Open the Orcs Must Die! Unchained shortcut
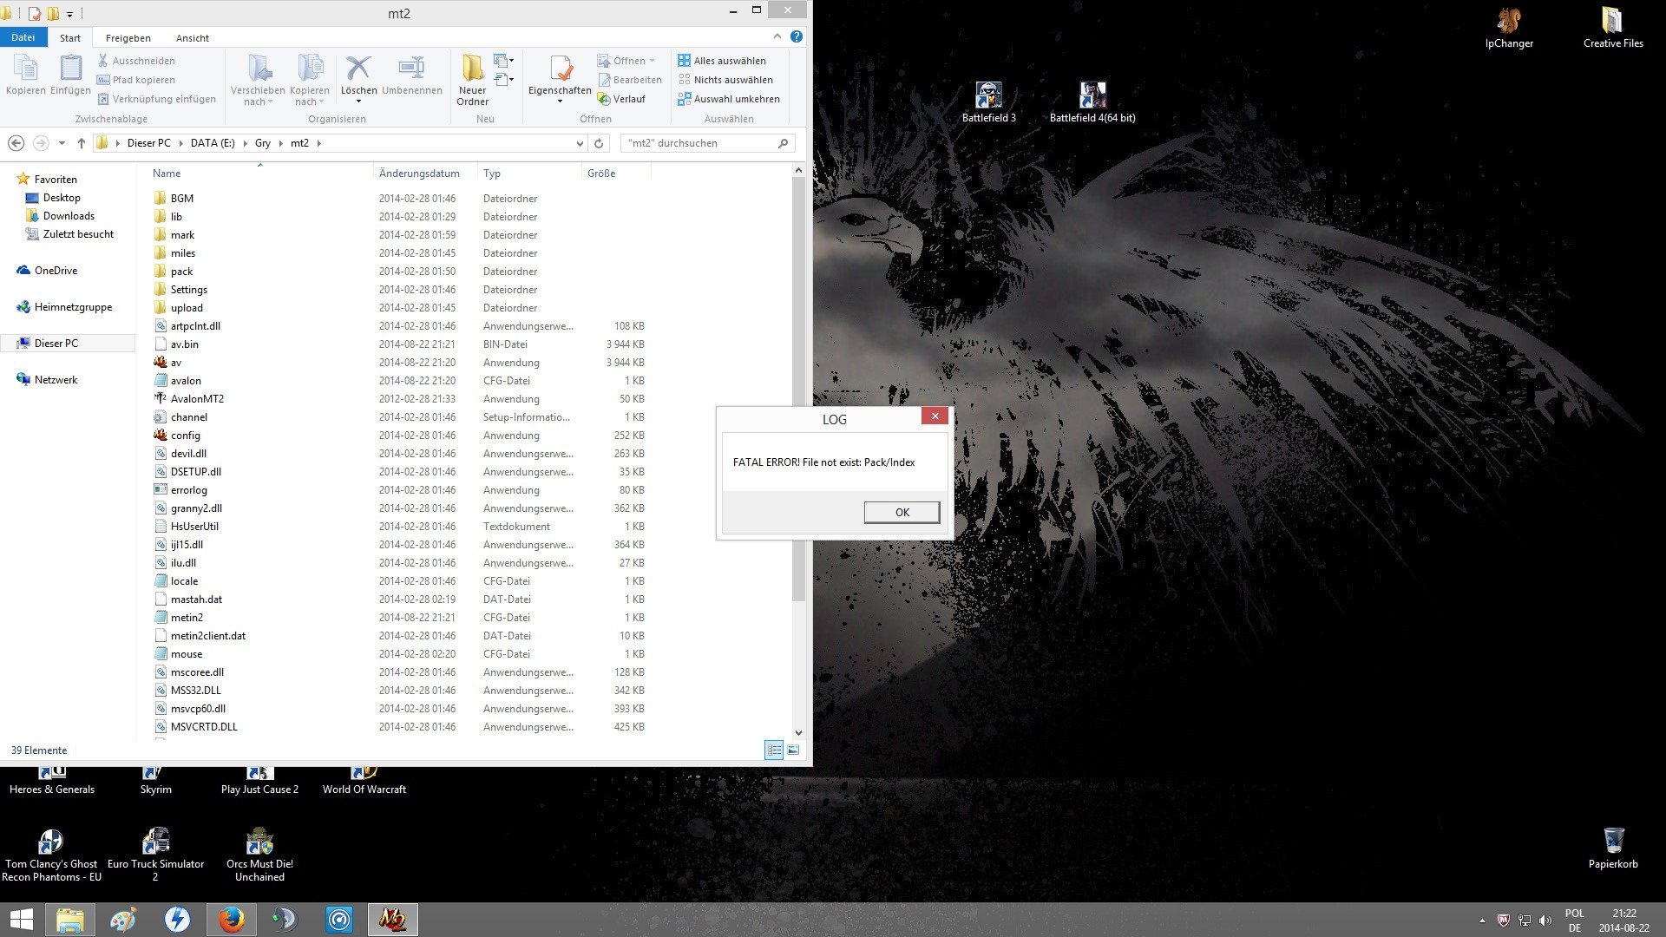Screen dimensions: 1666x937 pyautogui.click(x=259, y=855)
